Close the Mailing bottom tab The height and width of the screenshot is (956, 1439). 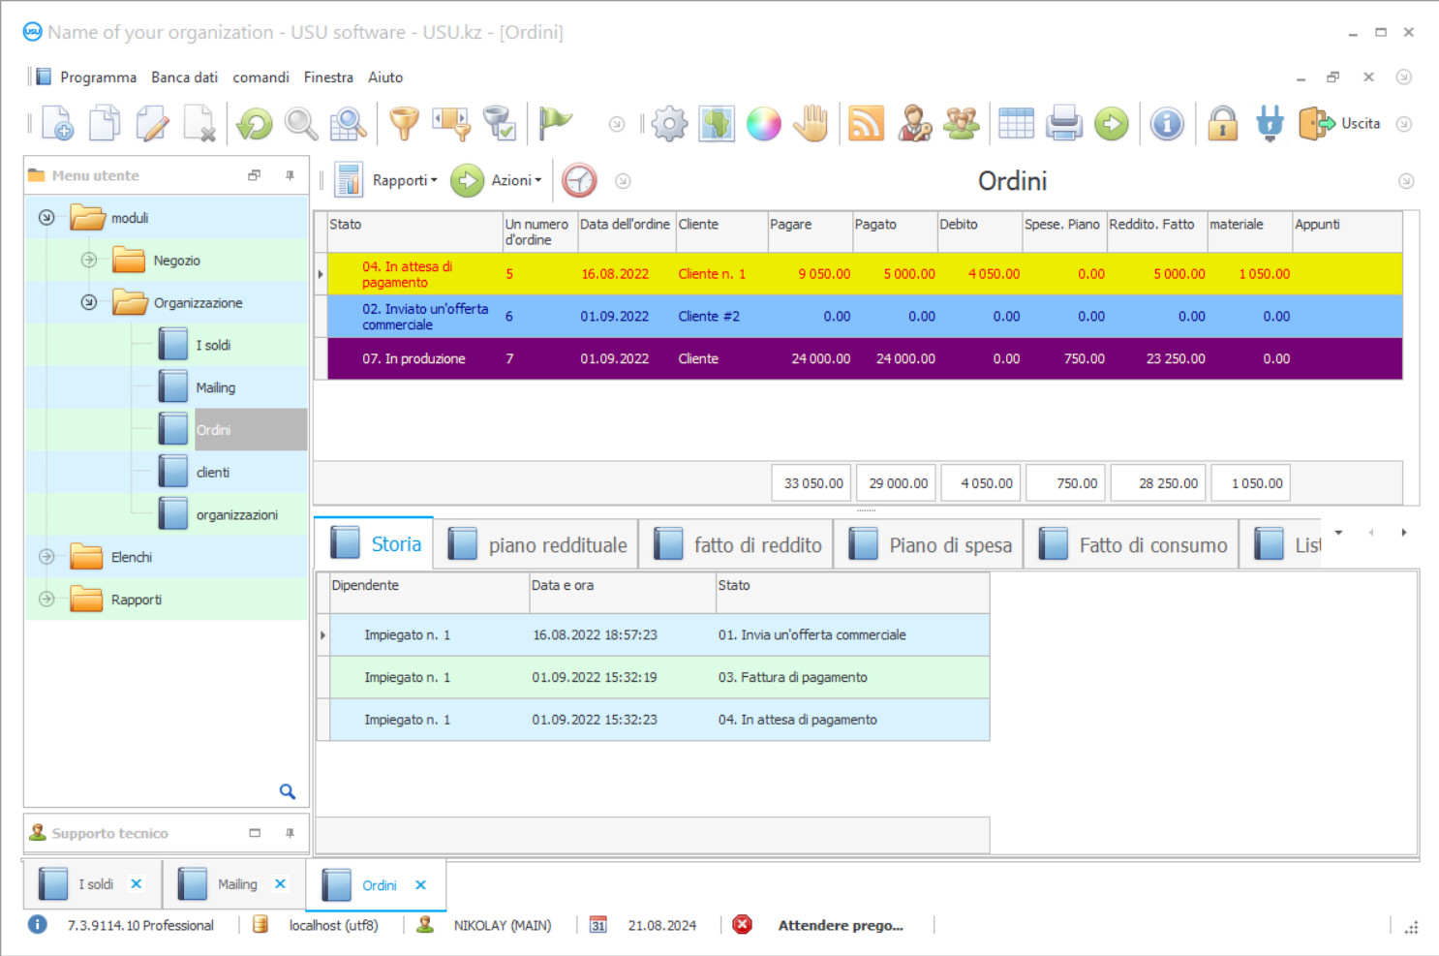pyautogui.click(x=280, y=883)
